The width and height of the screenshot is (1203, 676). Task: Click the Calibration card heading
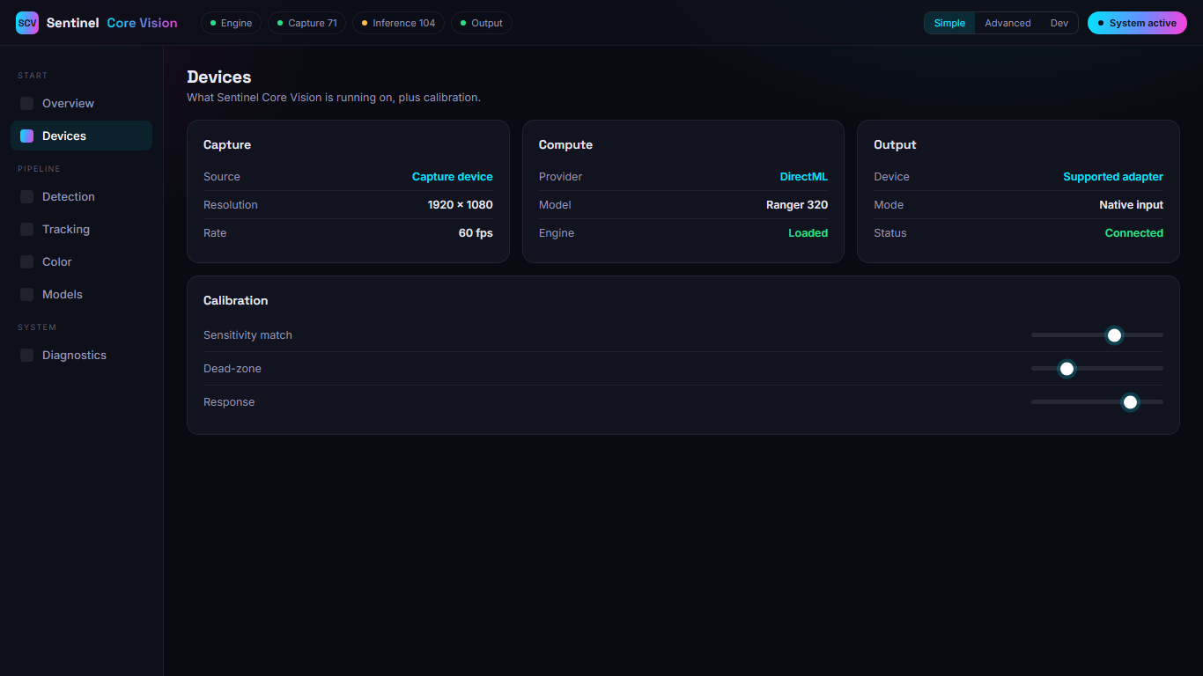click(x=235, y=300)
